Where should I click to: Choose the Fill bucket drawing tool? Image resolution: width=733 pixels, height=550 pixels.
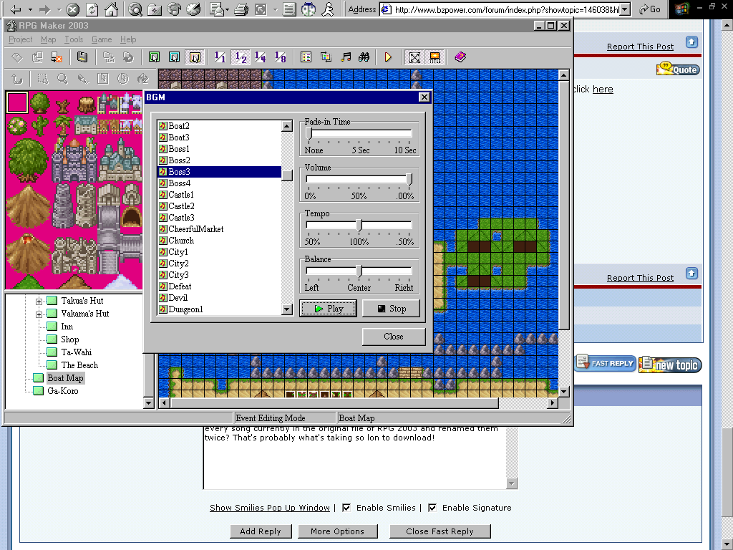143,79
